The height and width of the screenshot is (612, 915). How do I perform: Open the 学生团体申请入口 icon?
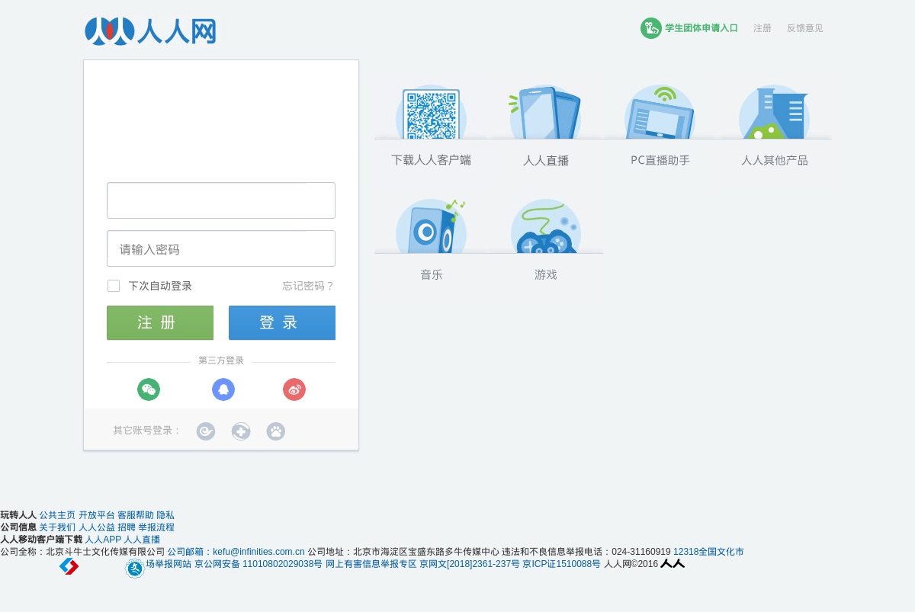point(650,28)
